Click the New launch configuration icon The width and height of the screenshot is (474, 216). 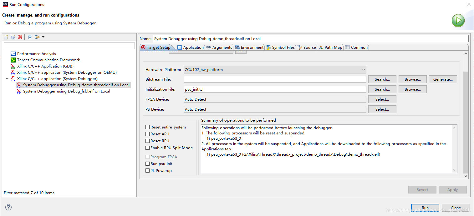[x=6, y=37]
